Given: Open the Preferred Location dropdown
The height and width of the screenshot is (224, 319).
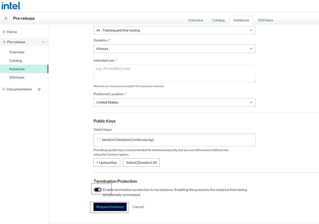Looking at the screenshot, I should pos(174,103).
